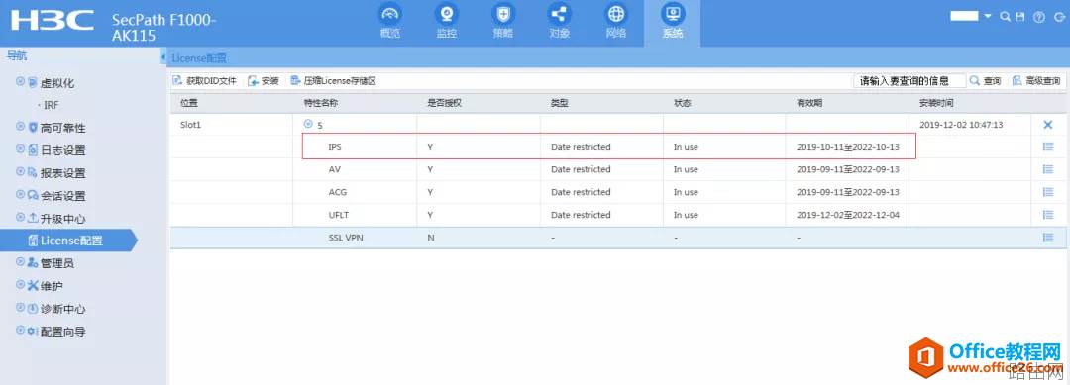Sort by 安装时间 column header
Image resolution: width=1070 pixels, height=385 pixels.
[936, 104]
